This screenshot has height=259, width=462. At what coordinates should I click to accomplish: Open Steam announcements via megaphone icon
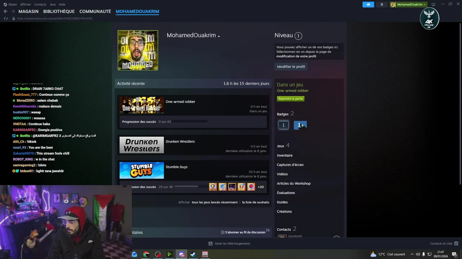click(x=368, y=4)
